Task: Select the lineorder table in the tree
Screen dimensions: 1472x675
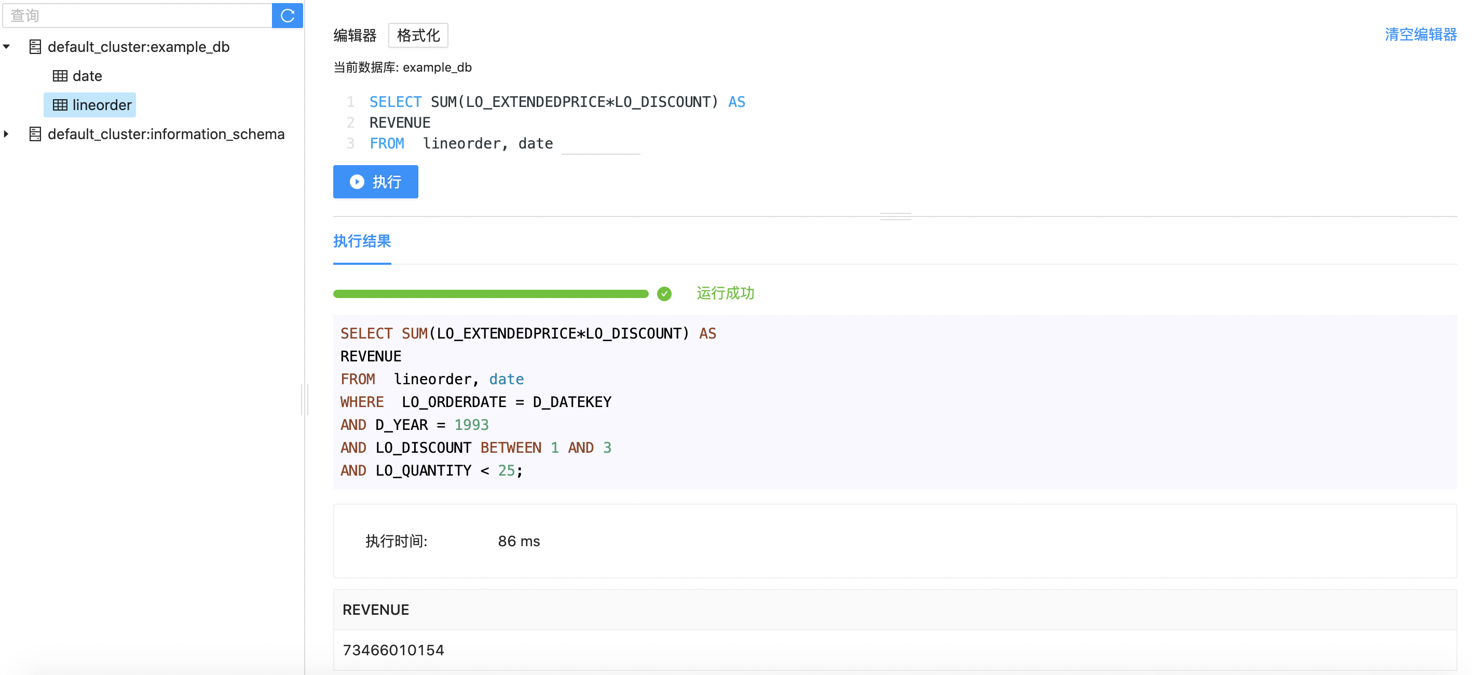Action: click(90, 105)
